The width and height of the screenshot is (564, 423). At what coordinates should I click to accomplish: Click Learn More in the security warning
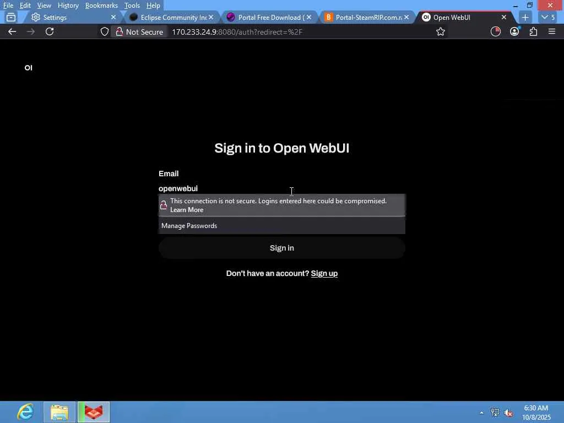(x=187, y=210)
